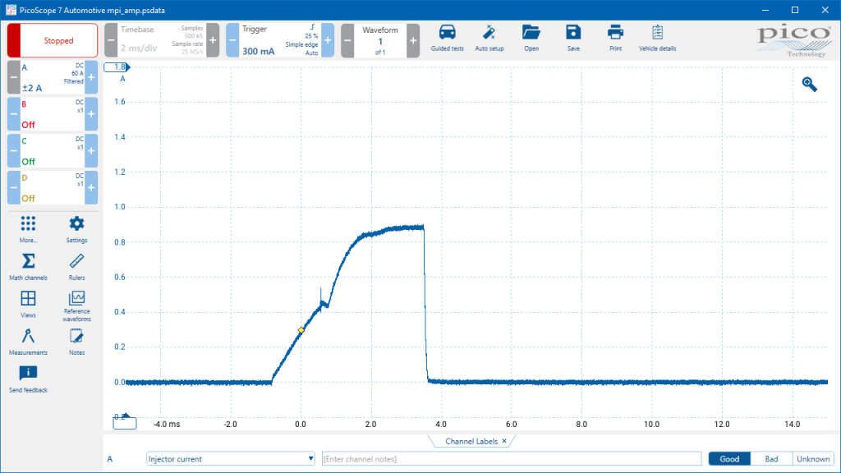Viewport: 841px width, 473px height.
Task: Click the Stopped capture button
Action: coord(53,40)
